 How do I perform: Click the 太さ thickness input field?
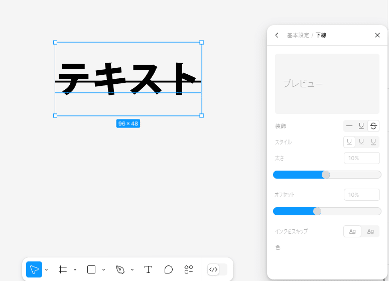362,158
